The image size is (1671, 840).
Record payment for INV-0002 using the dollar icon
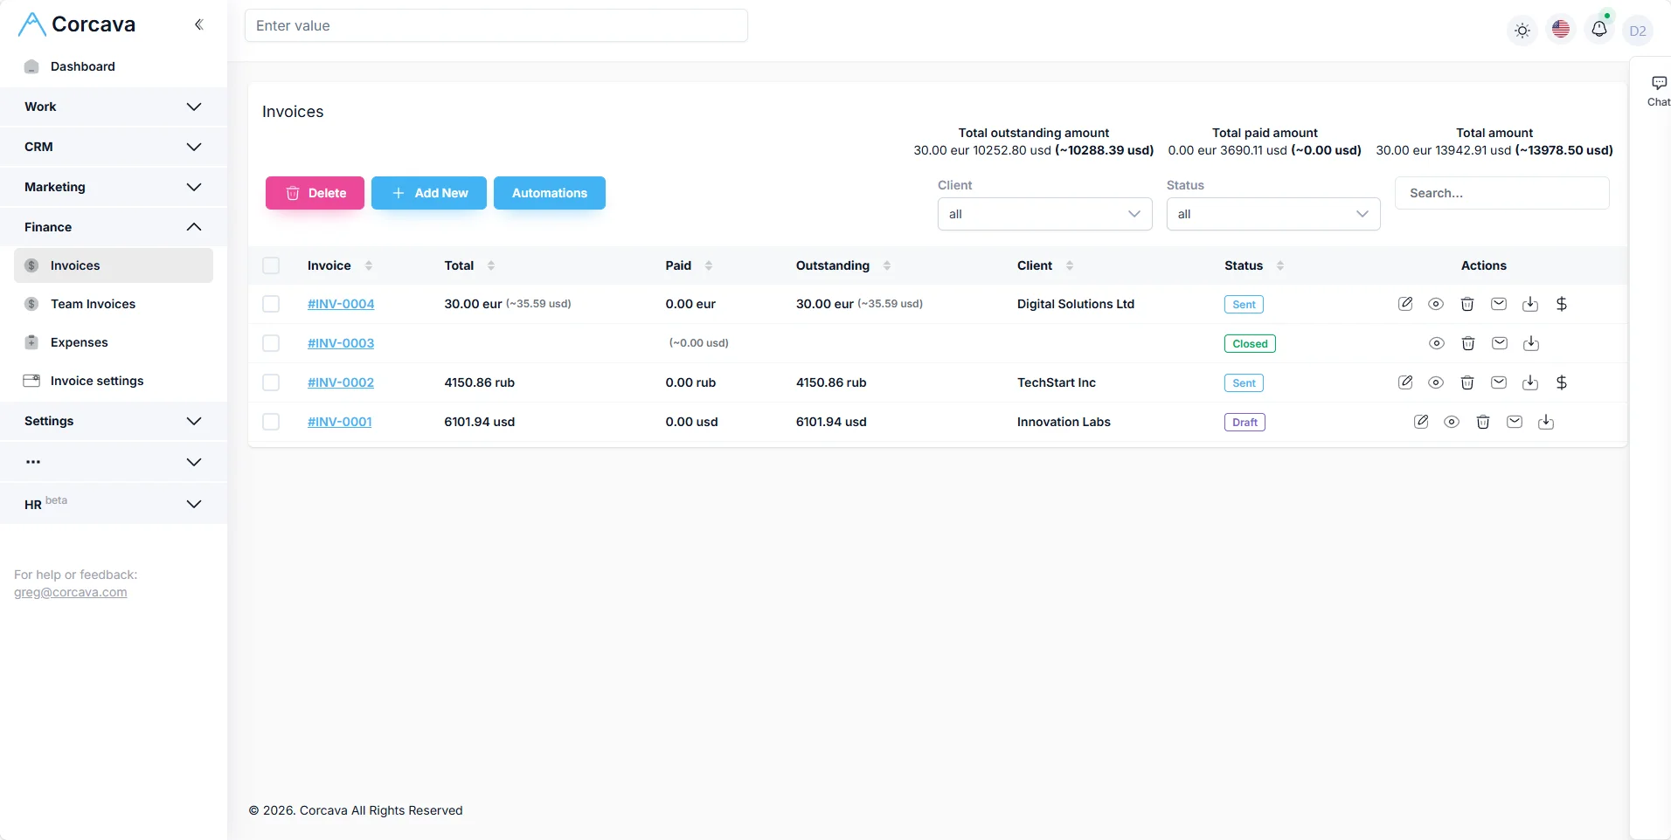pyautogui.click(x=1562, y=382)
